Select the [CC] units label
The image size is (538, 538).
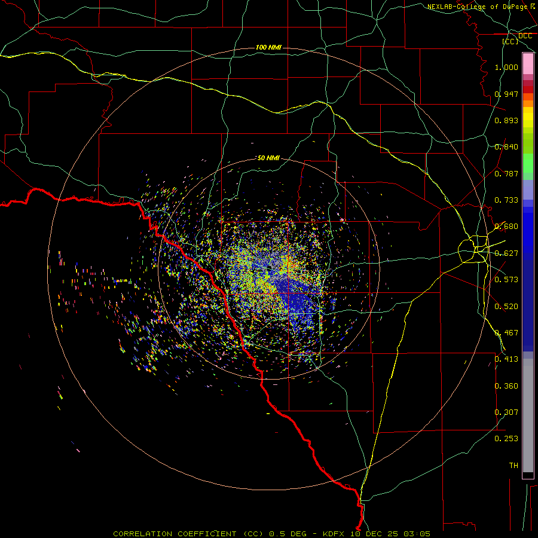coord(511,41)
